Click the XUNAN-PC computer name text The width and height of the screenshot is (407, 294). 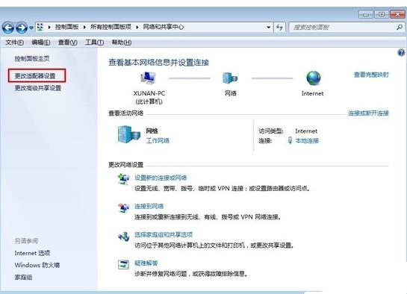coord(149,93)
